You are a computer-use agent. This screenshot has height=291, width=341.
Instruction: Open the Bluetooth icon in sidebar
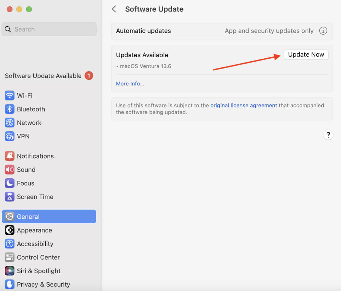[x=10, y=109]
